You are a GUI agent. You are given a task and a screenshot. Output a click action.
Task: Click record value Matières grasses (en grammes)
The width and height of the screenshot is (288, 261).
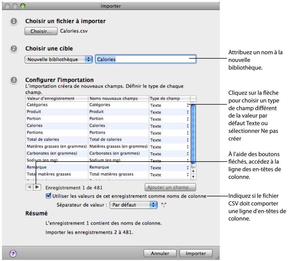[x=57, y=147]
